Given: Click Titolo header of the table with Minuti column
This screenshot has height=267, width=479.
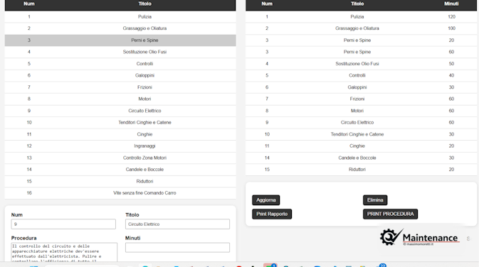Looking at the screenshot, I should [357, 4].
